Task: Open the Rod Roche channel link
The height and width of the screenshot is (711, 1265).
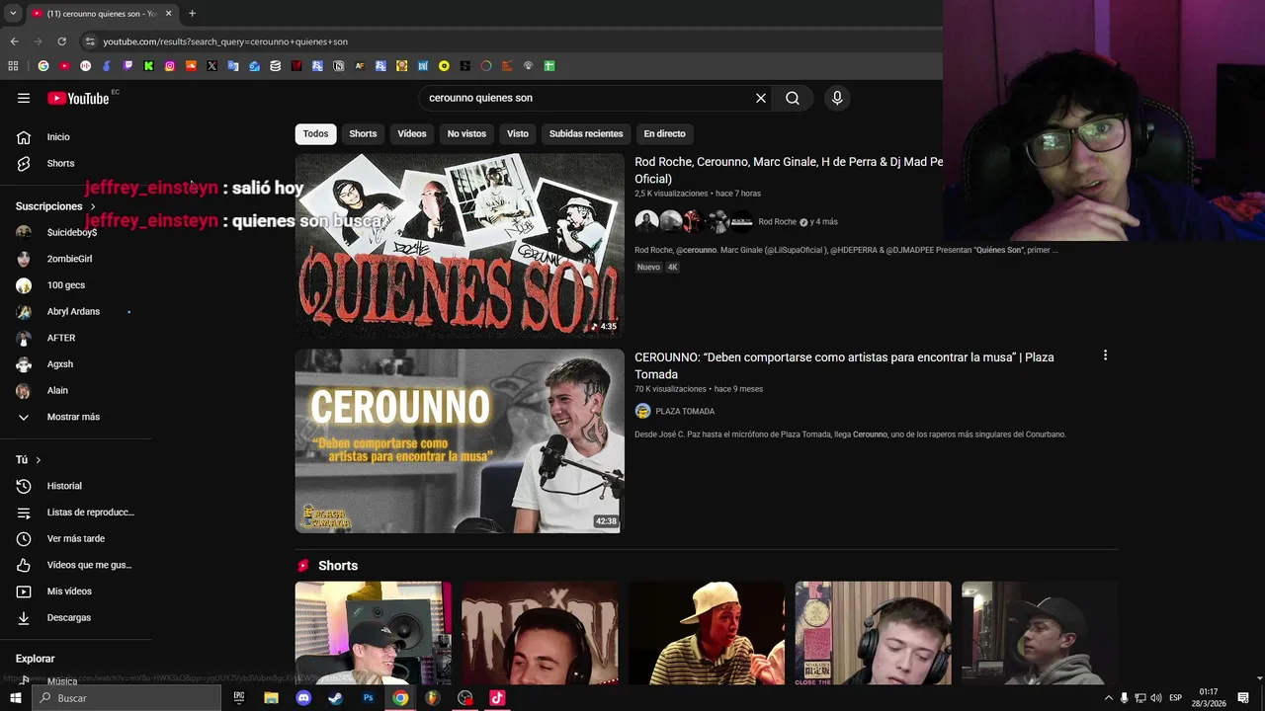Action: [x=777, y=222]
